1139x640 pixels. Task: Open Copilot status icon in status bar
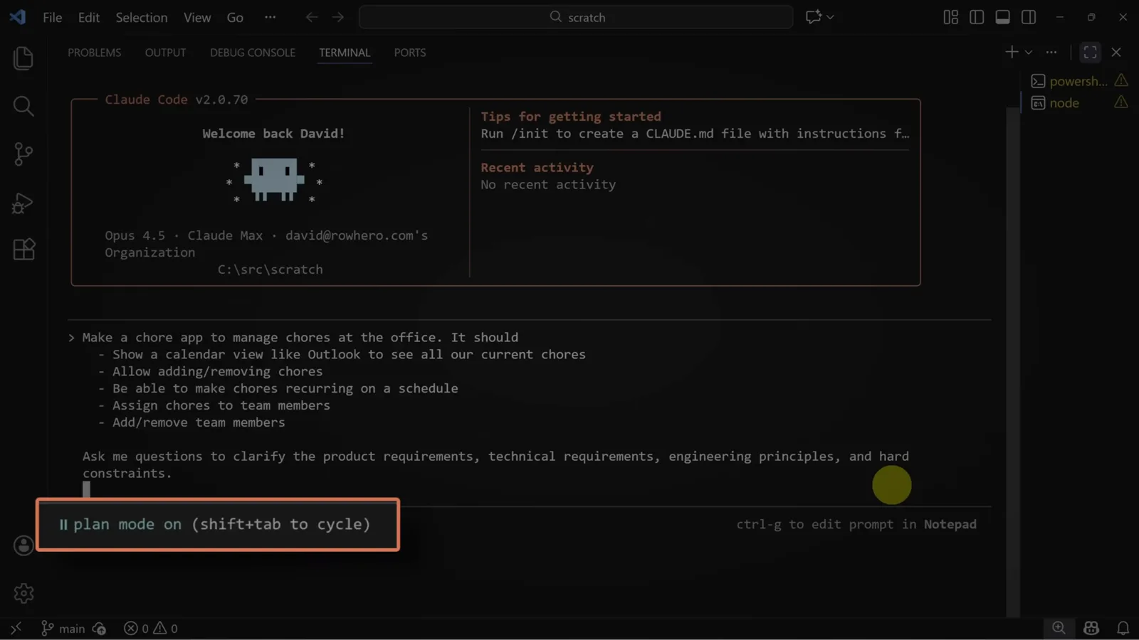(1091, 628)
